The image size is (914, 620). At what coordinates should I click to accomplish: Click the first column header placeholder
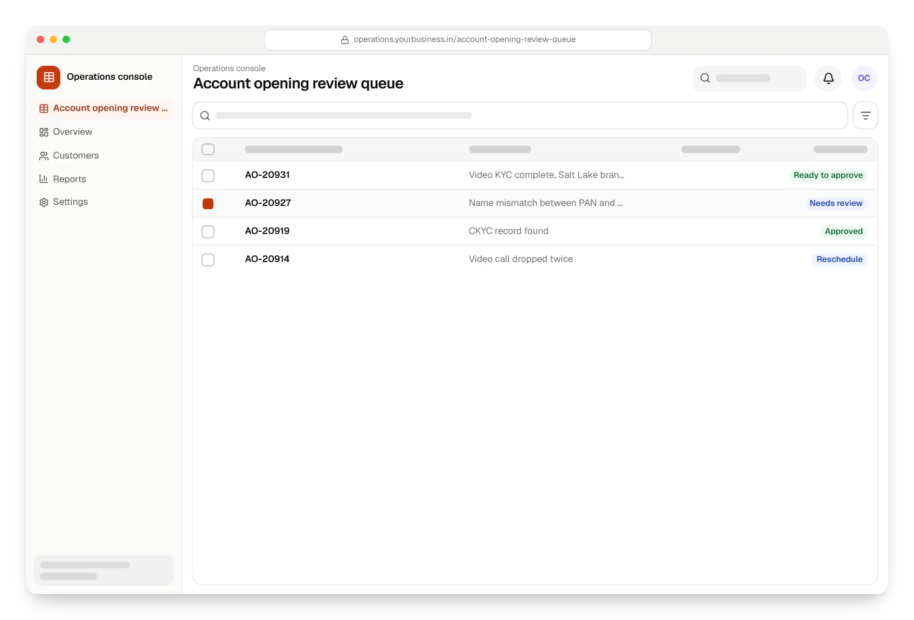294,149
